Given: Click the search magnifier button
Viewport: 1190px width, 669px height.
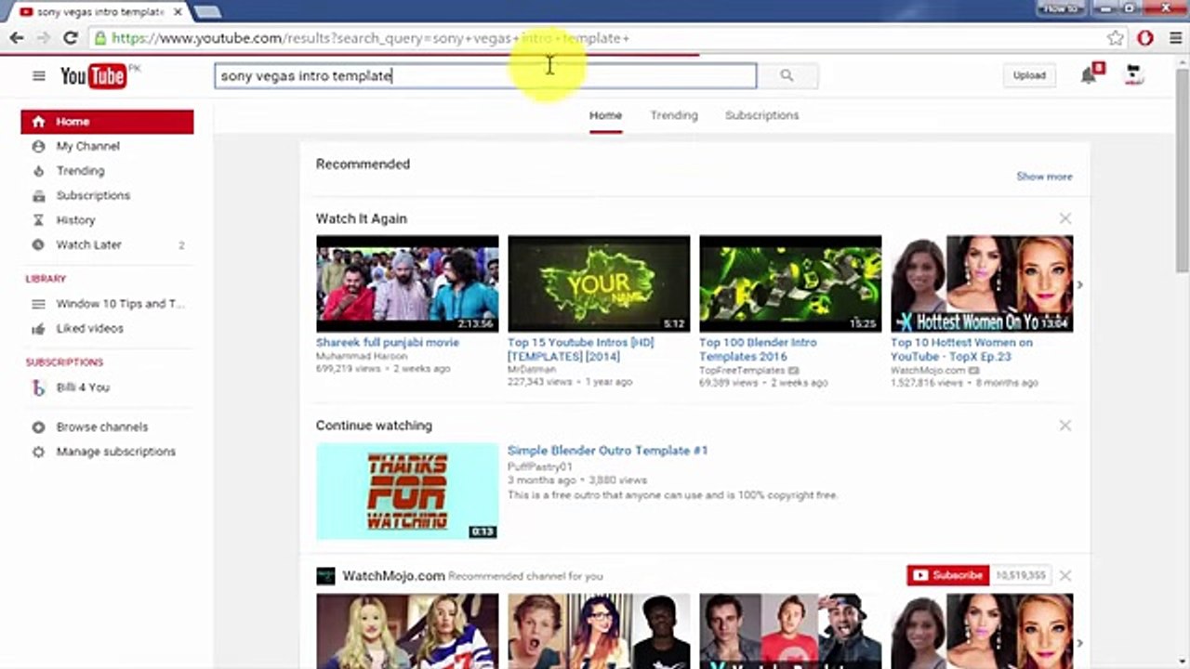Looking at the screenshot, I should coord(787,75).
